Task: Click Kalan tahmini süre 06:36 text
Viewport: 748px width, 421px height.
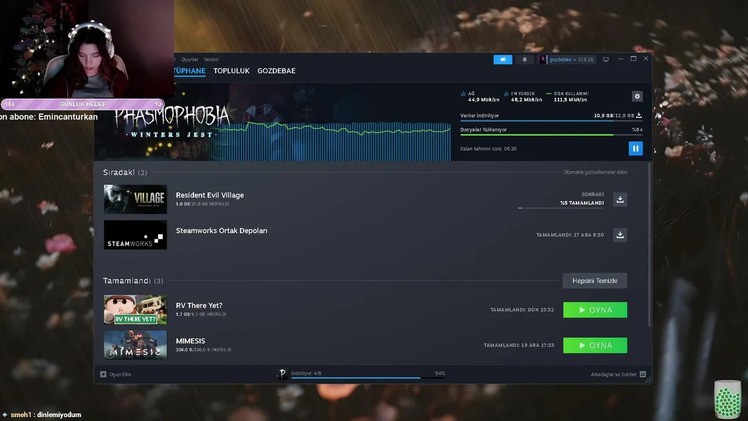Action: (489, 149)
